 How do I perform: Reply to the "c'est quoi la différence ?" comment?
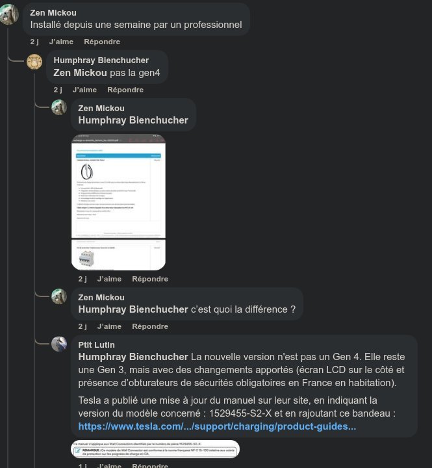pos(150,326)
